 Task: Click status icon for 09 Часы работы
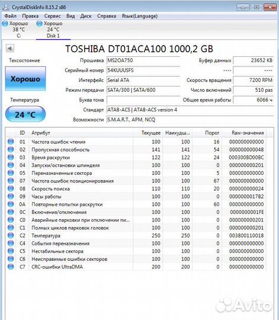11,196
